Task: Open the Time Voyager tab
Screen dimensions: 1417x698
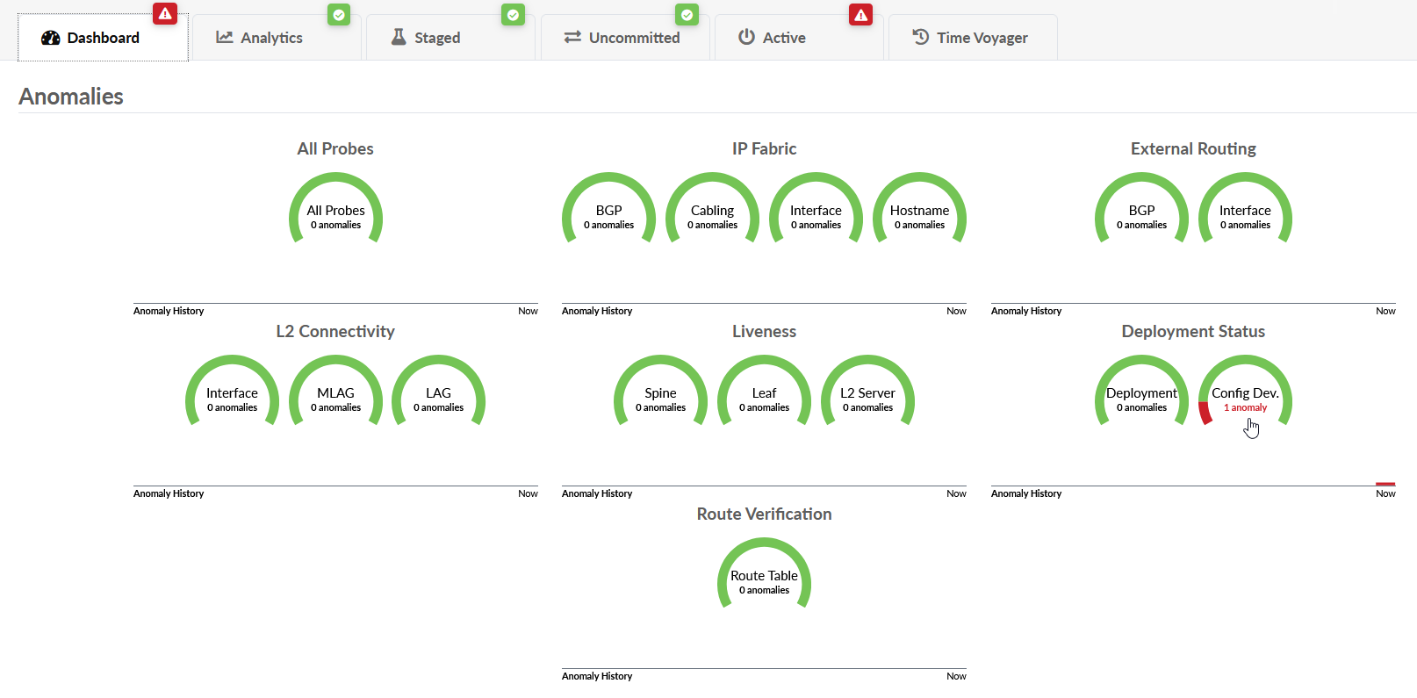Action: [x=973, y=38]
